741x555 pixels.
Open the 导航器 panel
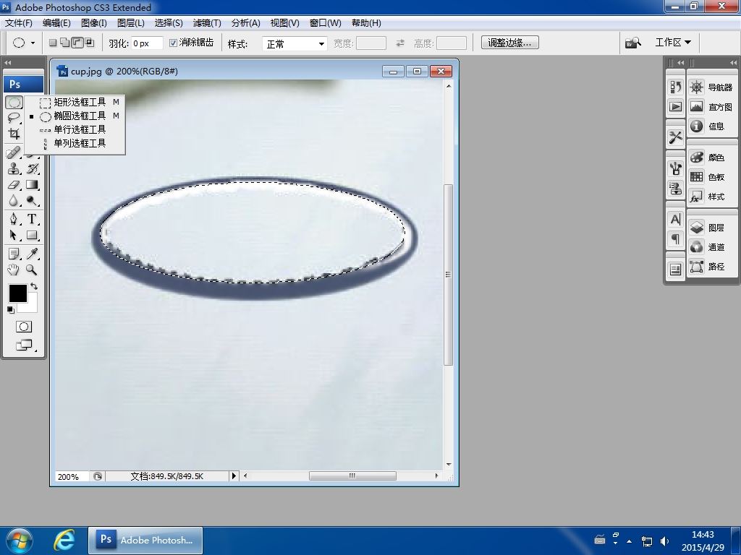[x=711, y=87]
